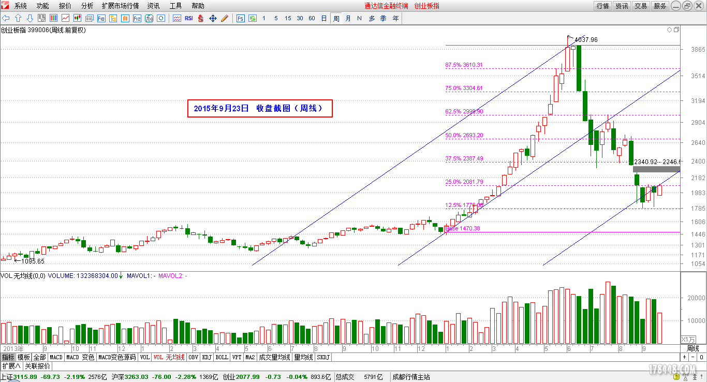Select the 5-minute period
This screenshot has width=707, height=382.
[x=276, y=18]
